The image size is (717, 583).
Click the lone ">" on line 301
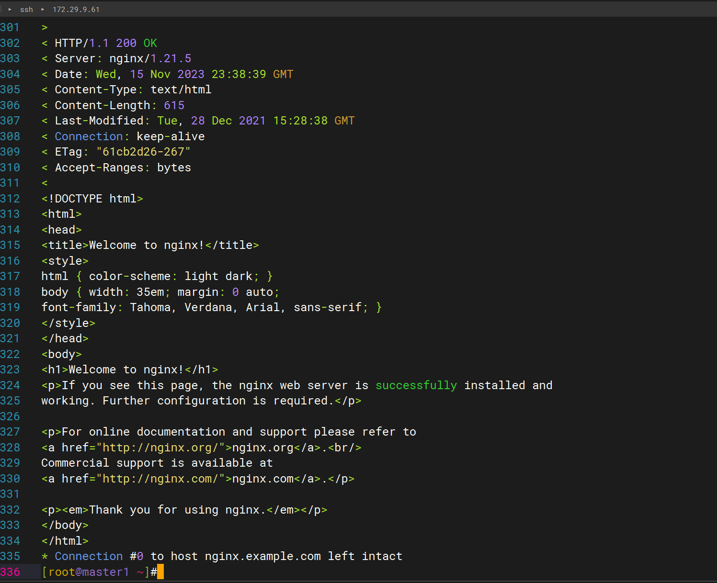[45, 27]
